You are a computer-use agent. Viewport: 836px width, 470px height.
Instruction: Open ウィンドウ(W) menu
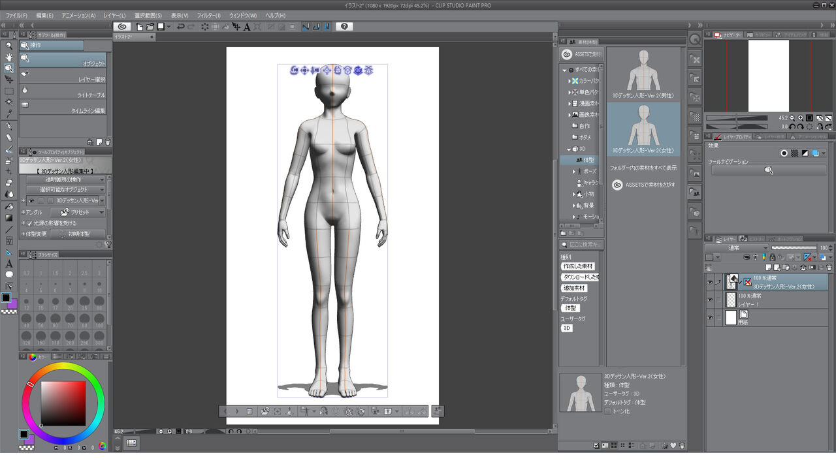coord(243,15)
